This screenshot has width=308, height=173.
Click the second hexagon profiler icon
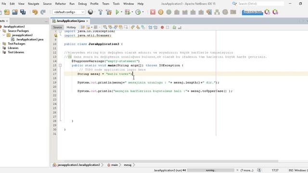click(275, 12)
